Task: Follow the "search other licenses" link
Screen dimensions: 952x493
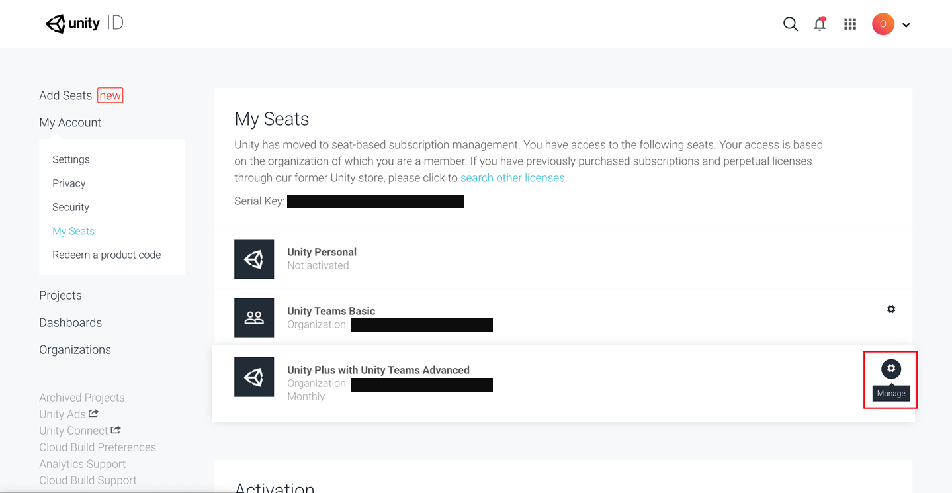Action: 512,178
